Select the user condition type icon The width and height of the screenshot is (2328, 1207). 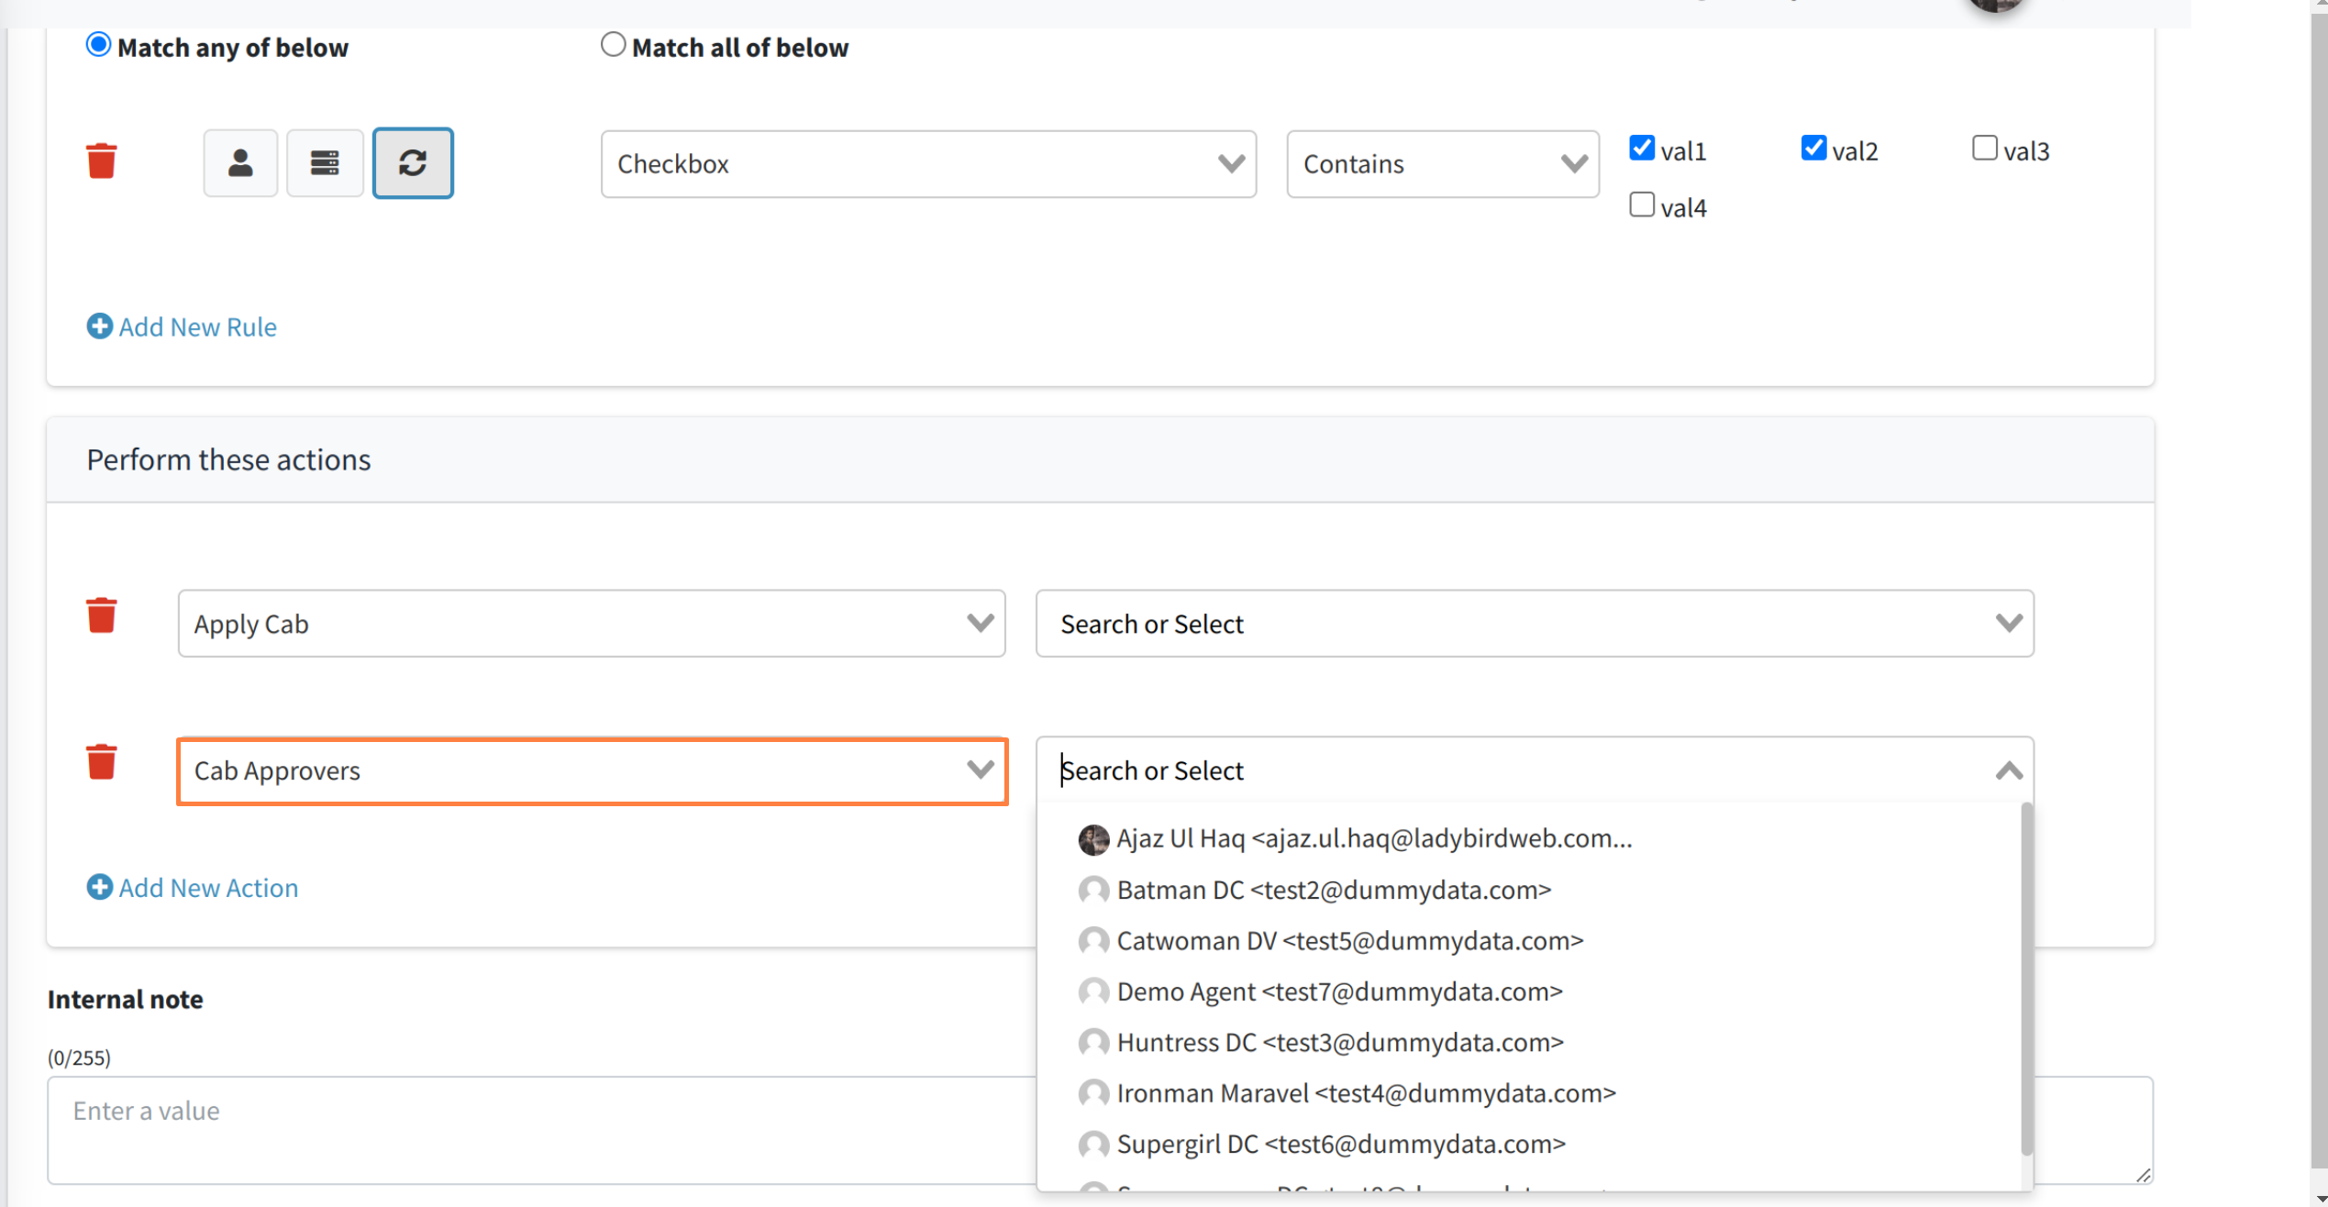(240, 163)
